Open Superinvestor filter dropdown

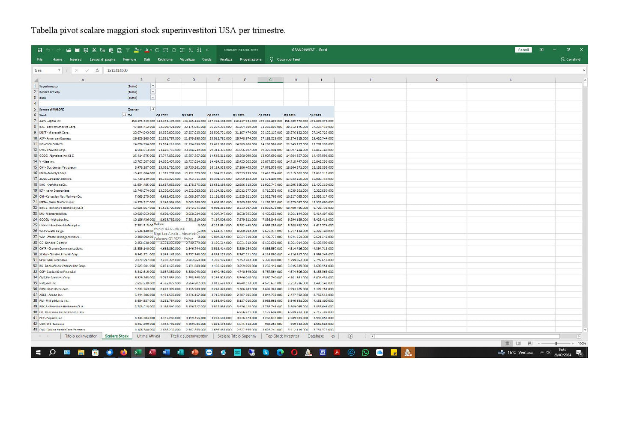(153, 86)
